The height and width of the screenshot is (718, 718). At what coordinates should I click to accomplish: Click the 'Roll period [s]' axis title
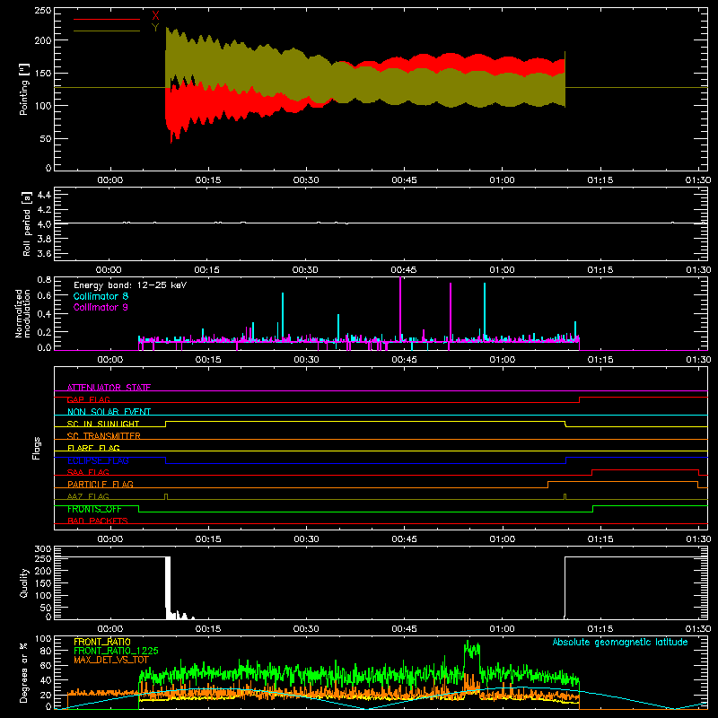(27, 223)
